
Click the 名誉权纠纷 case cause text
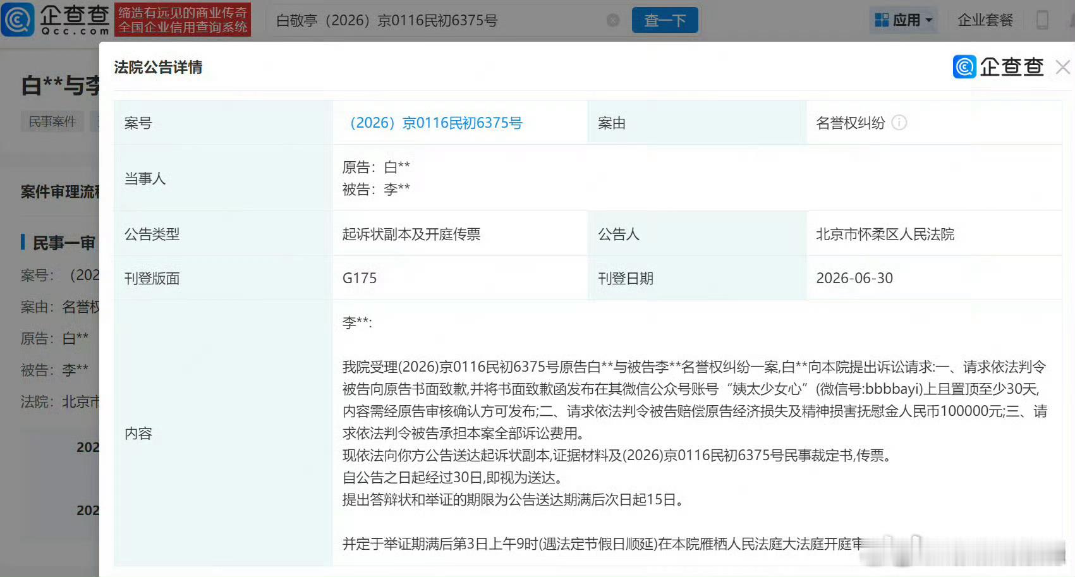[850, 123]
